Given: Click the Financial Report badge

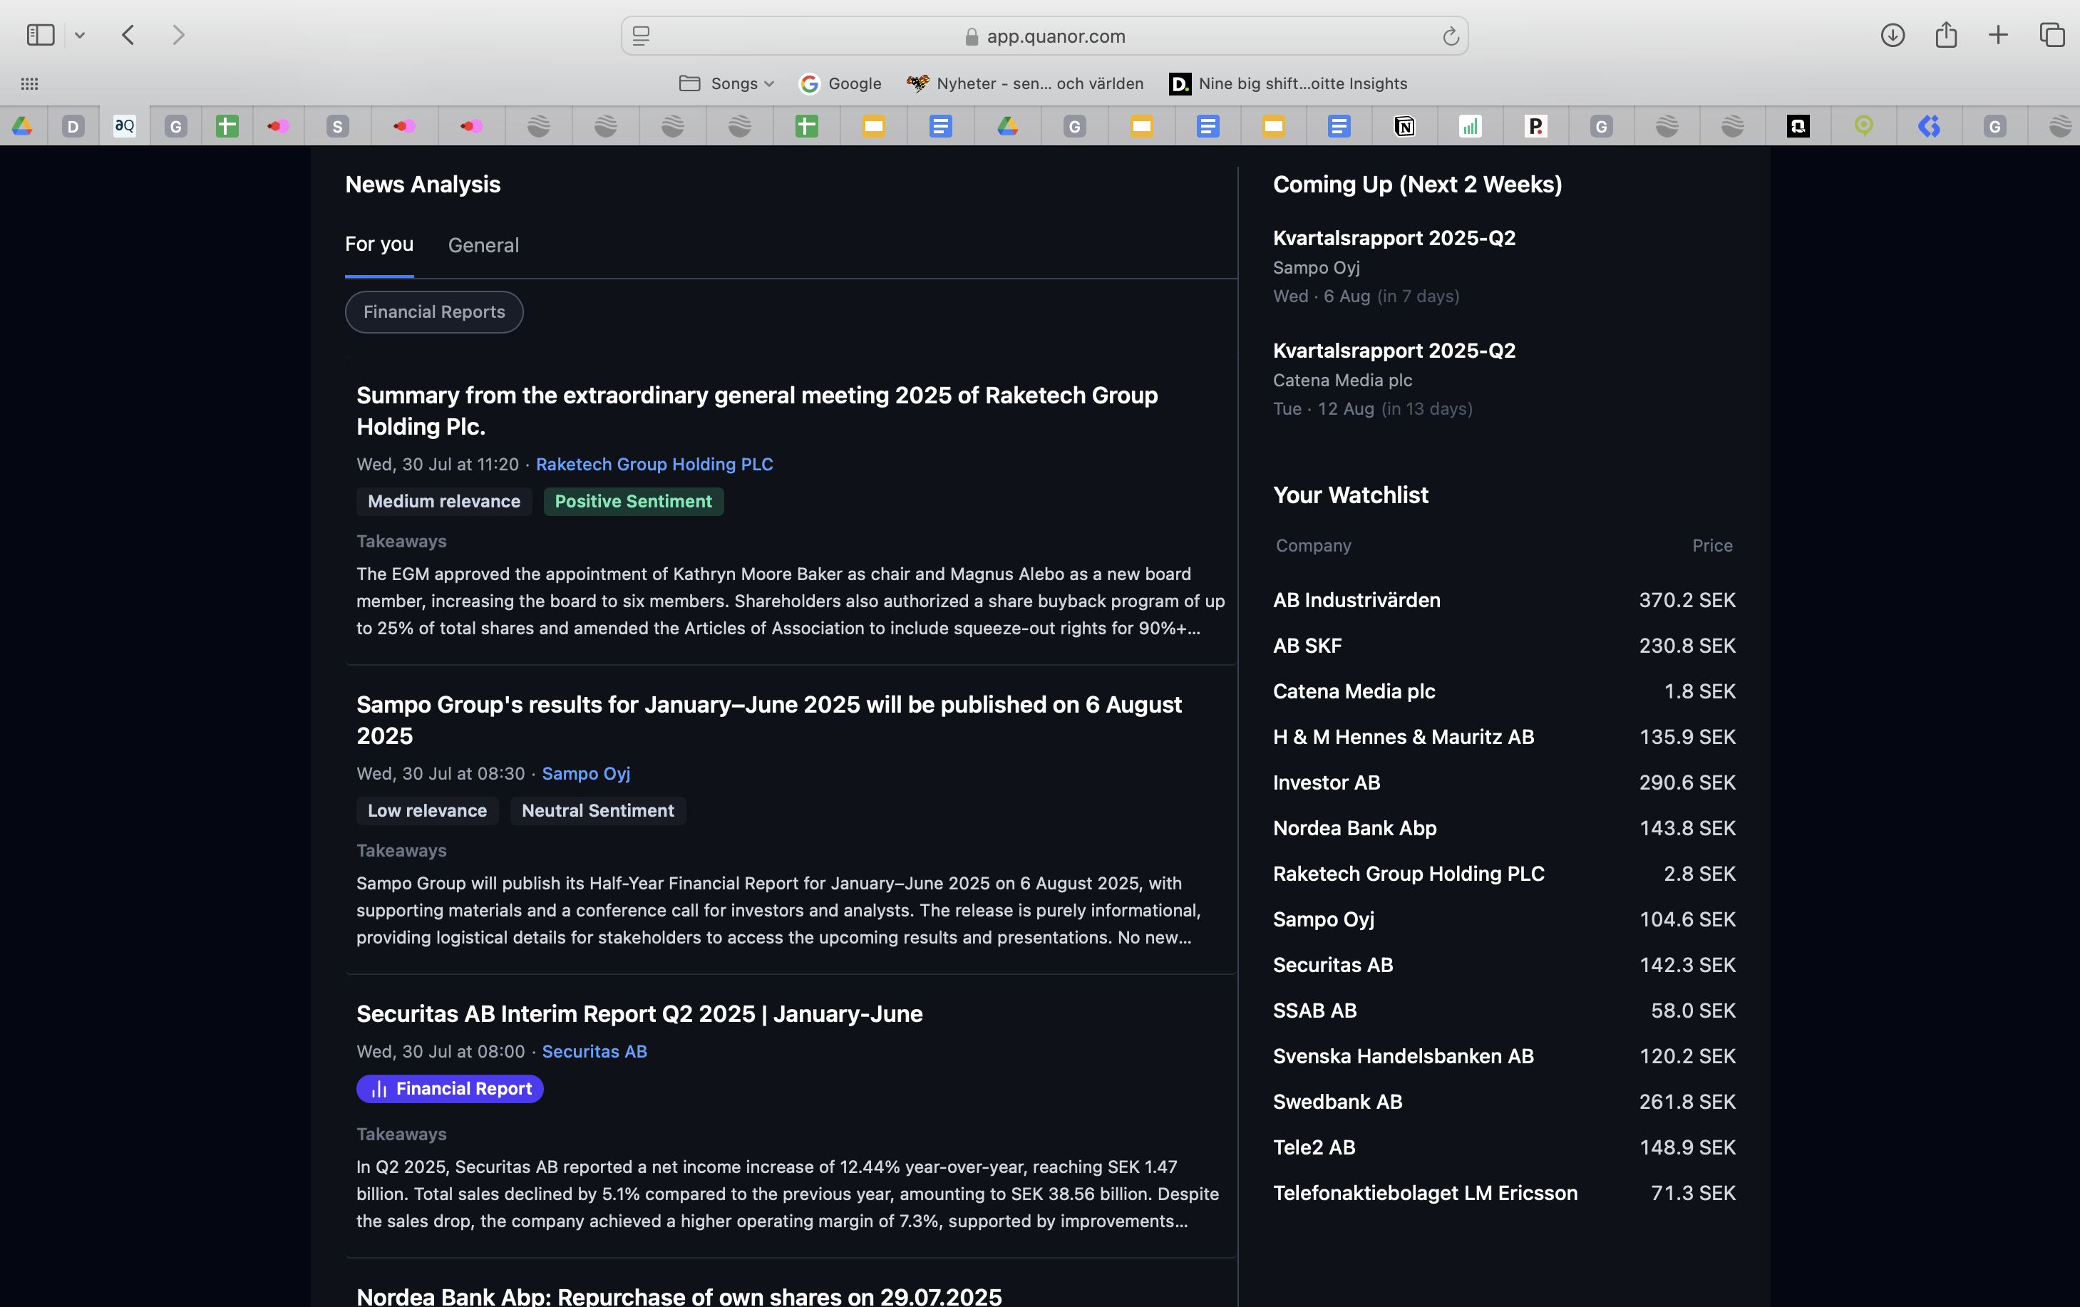Looking at the screenshot, I should tap(450, 1088).
